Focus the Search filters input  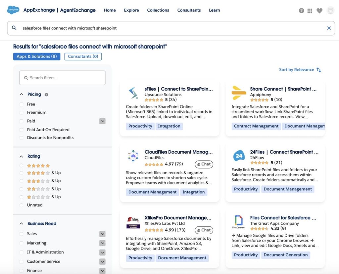click(62, 78)
